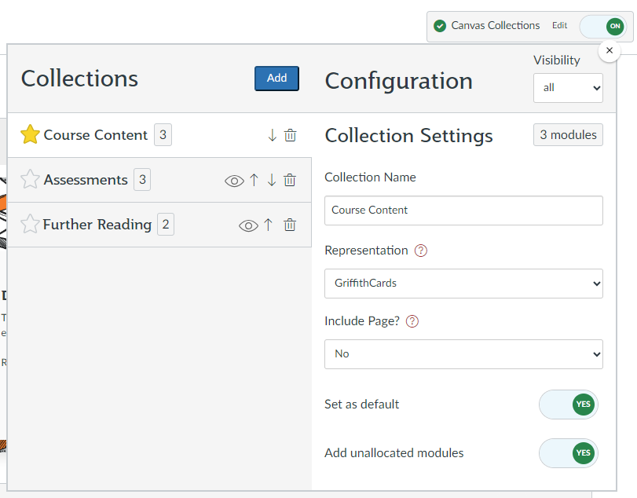Move Further Reading collection up
The image size is (637, 498).
click(268, 225)
